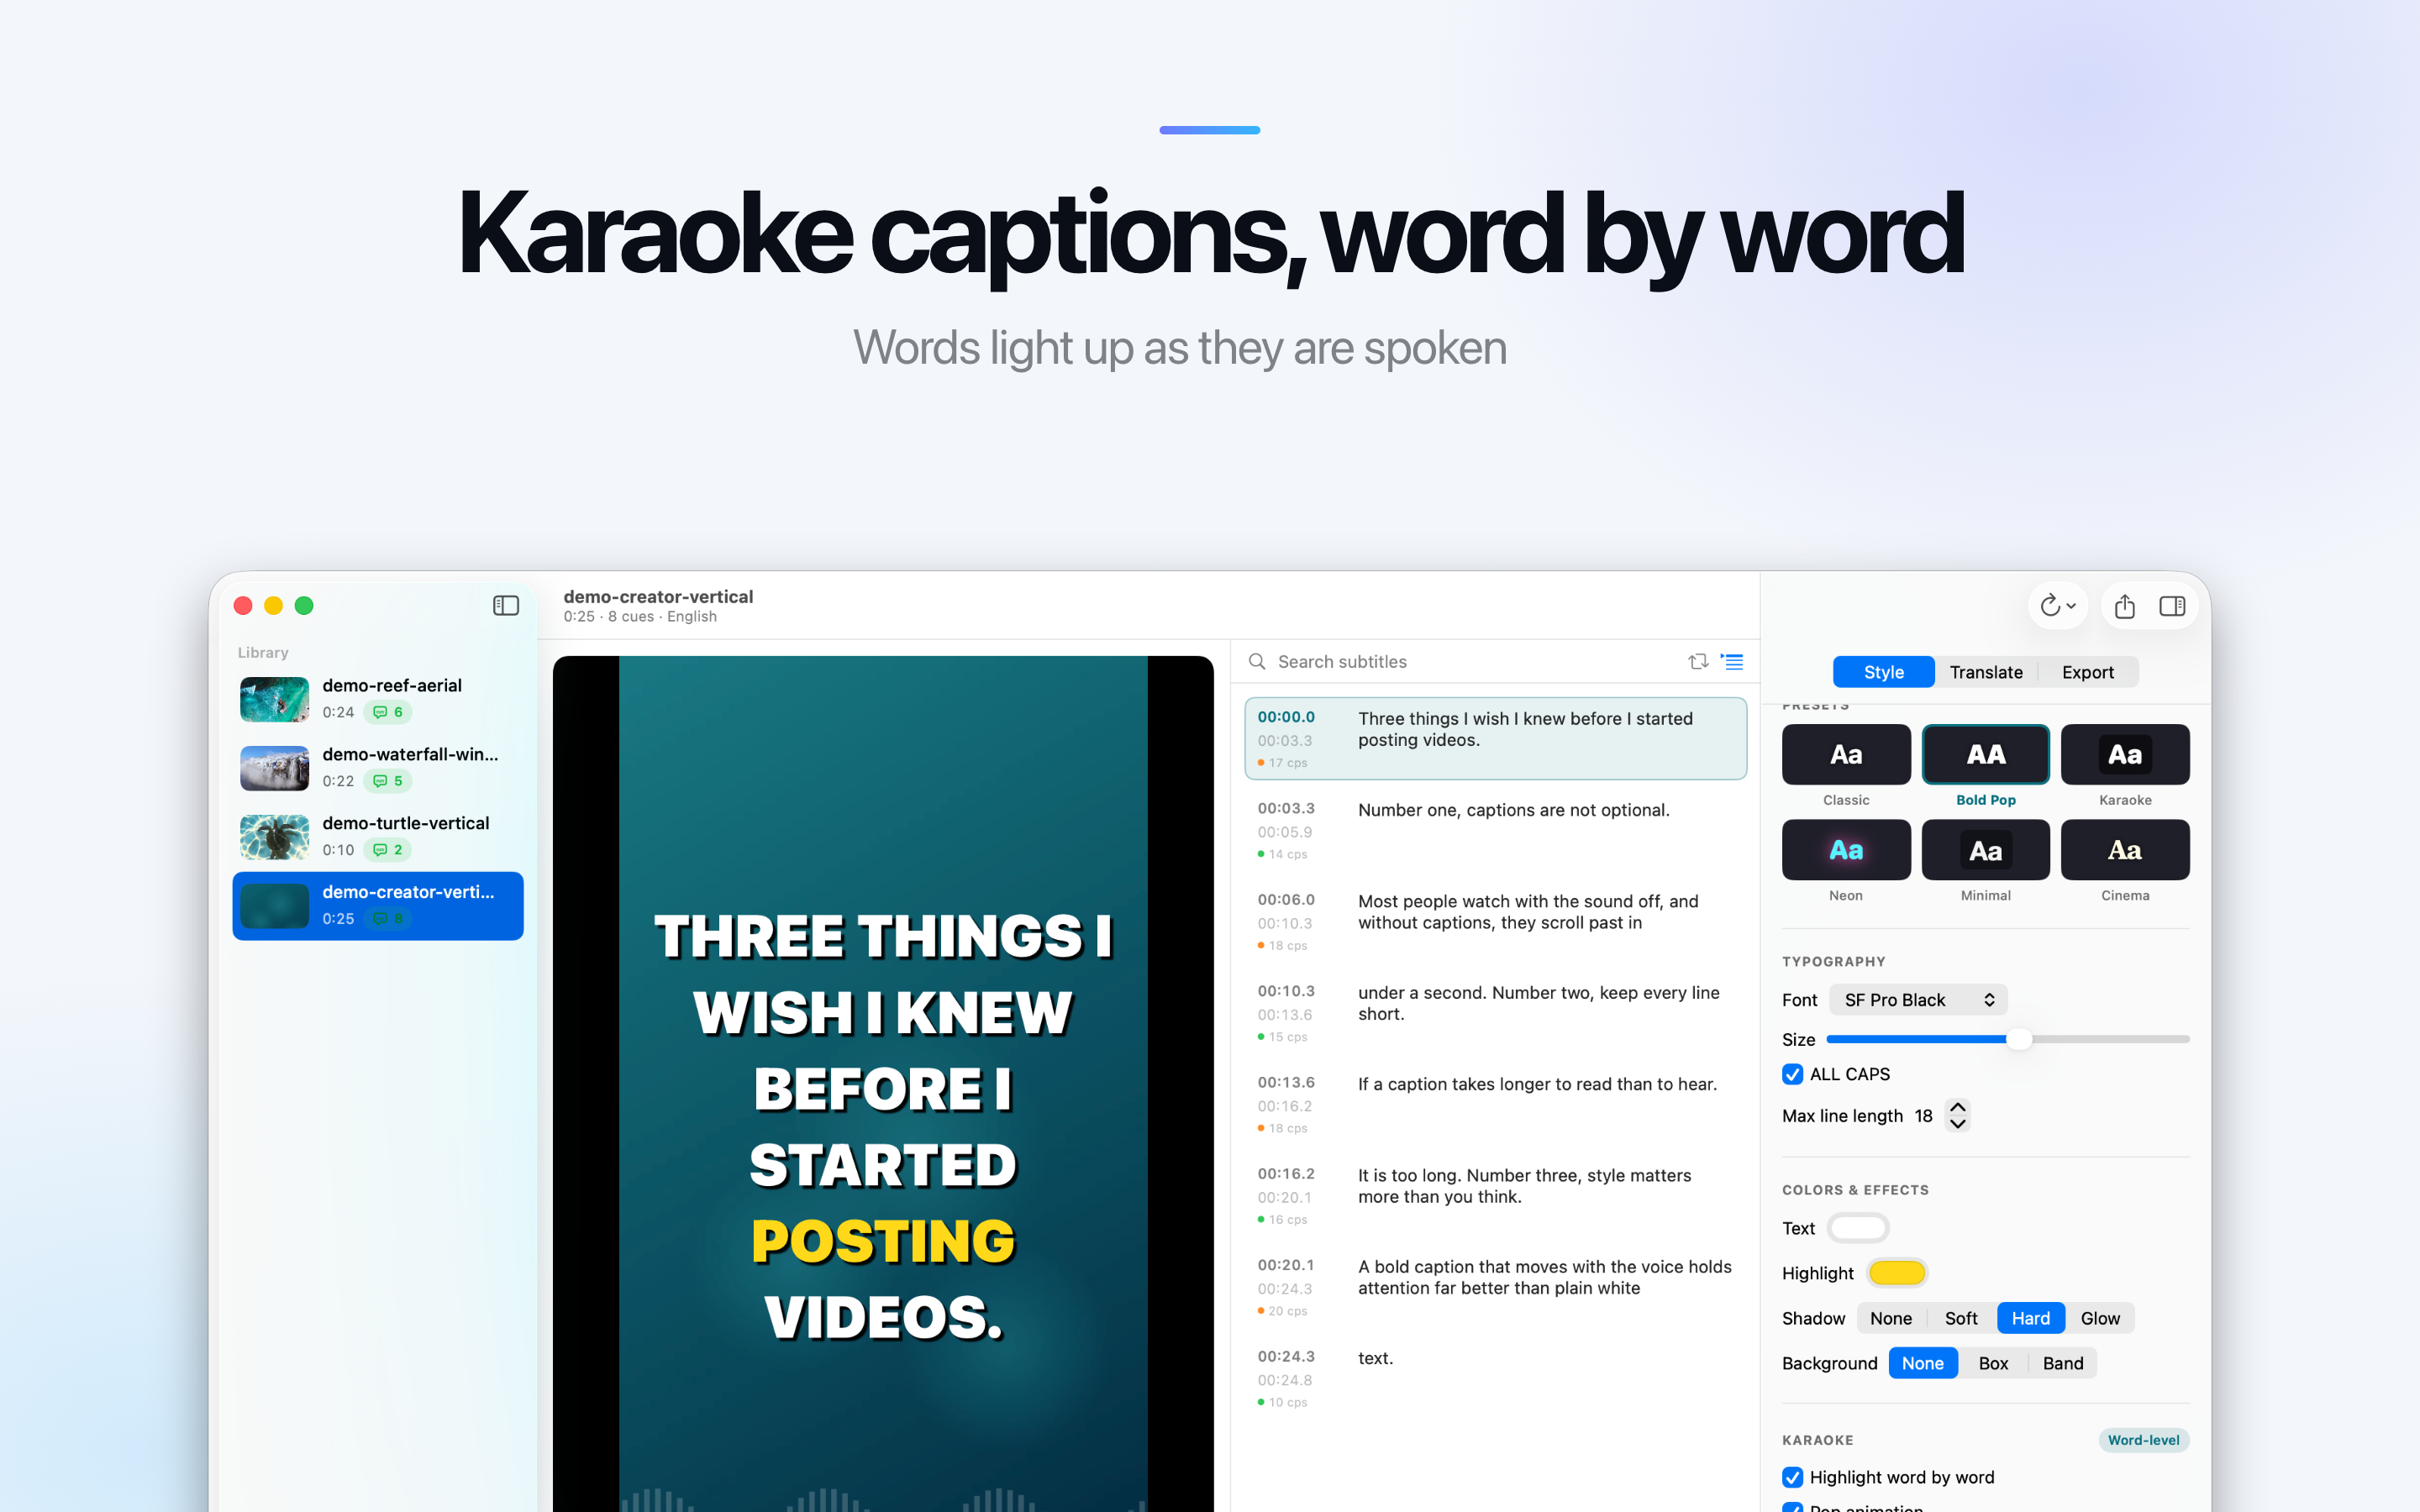
Task: Switch to the Translate tab
Action: tap(1986, 672)
